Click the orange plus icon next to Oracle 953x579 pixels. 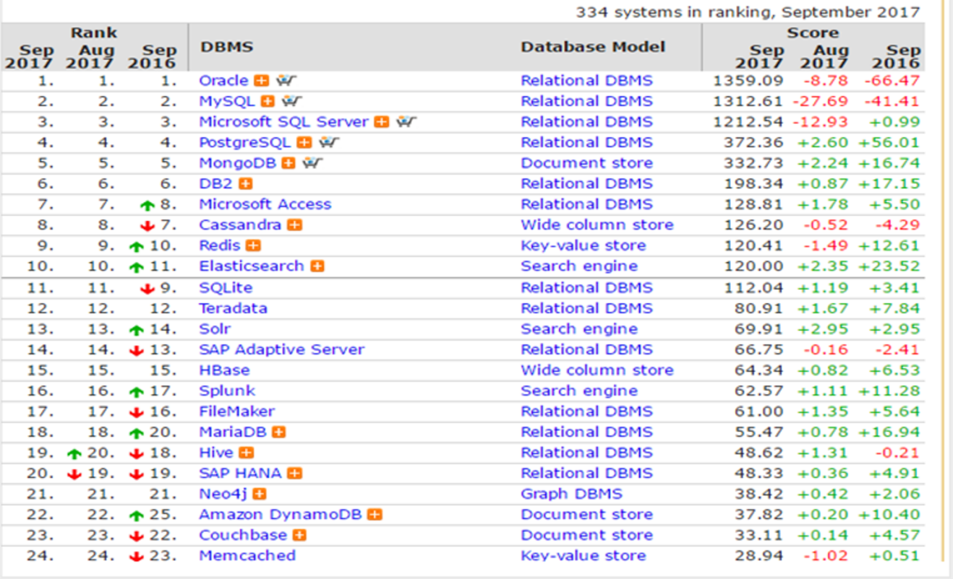point(262,81)
